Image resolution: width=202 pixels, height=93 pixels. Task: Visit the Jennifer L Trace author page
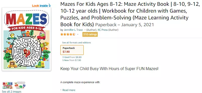tap(73, 30)
